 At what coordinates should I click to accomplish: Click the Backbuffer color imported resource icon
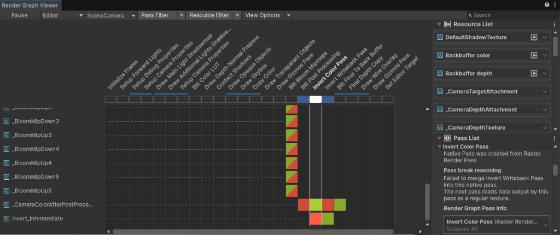(534, 55)
